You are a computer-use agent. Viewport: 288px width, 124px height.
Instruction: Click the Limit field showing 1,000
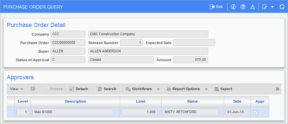140,112
